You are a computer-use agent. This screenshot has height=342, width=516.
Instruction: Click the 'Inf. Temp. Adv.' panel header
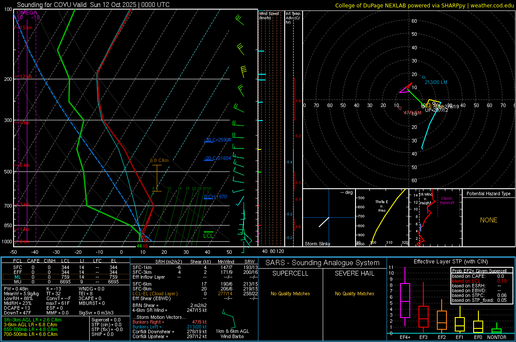[x=293, y=18]
